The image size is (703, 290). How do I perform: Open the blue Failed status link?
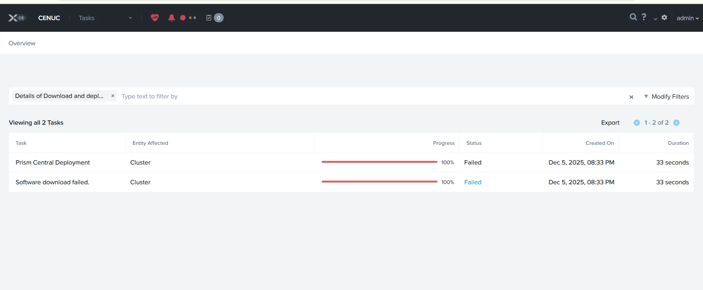pos(473,182)
